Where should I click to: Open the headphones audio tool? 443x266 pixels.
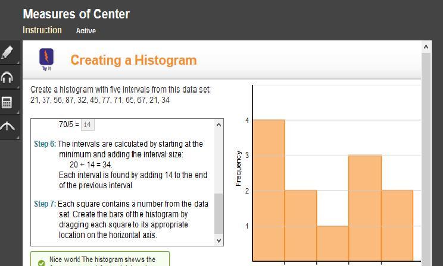pyautogui.click(x=8, y=78)
